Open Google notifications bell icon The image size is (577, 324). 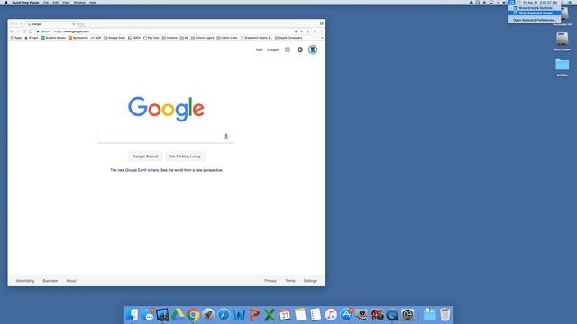click(300, 49)
